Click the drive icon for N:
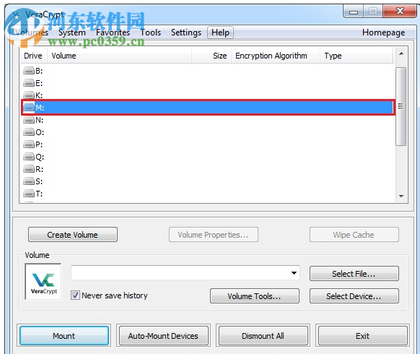 (x=29, y=120)
